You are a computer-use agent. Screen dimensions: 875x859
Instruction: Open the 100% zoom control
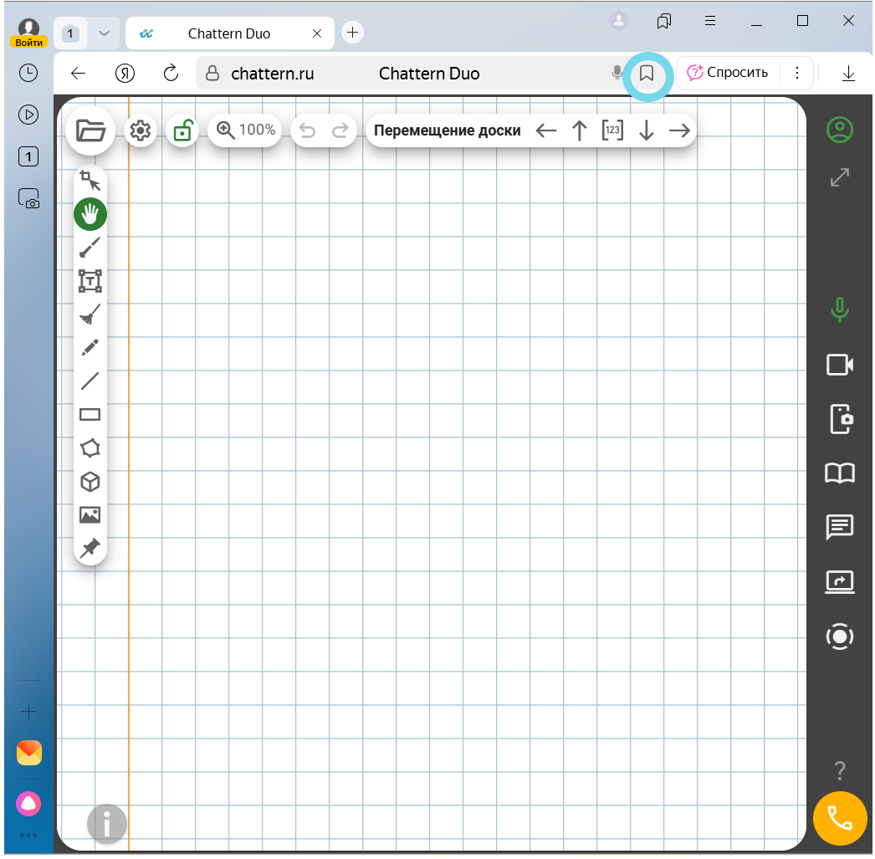tap(245, 130)
